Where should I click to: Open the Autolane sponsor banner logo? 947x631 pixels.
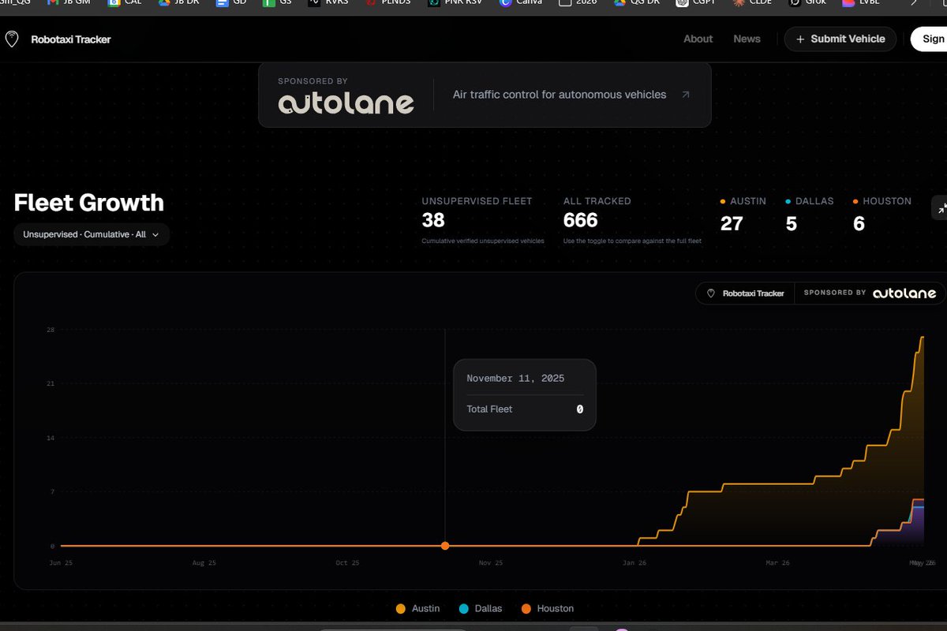(346, 103)
